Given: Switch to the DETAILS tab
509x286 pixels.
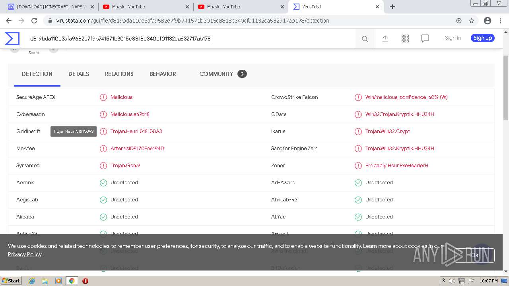Looking at the screenshot, I should click(79, 74).
